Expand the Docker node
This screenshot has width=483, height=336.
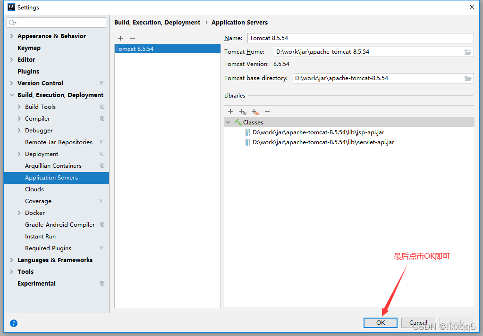click(x=19, y=213)
